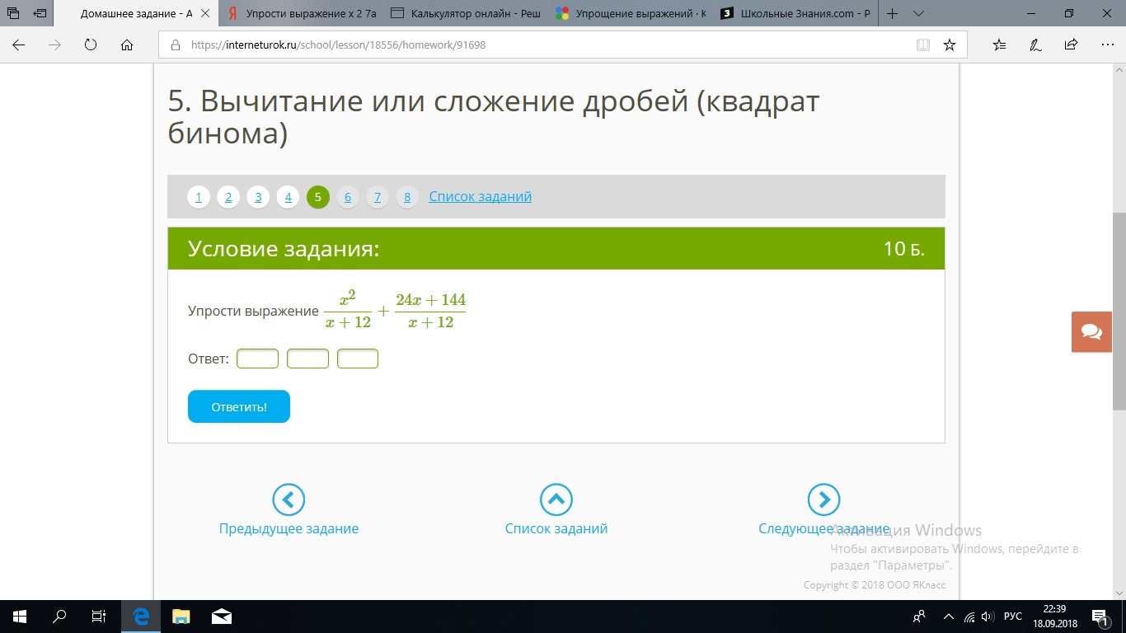Show the tab preview dropdown chevron

(919, 13)
